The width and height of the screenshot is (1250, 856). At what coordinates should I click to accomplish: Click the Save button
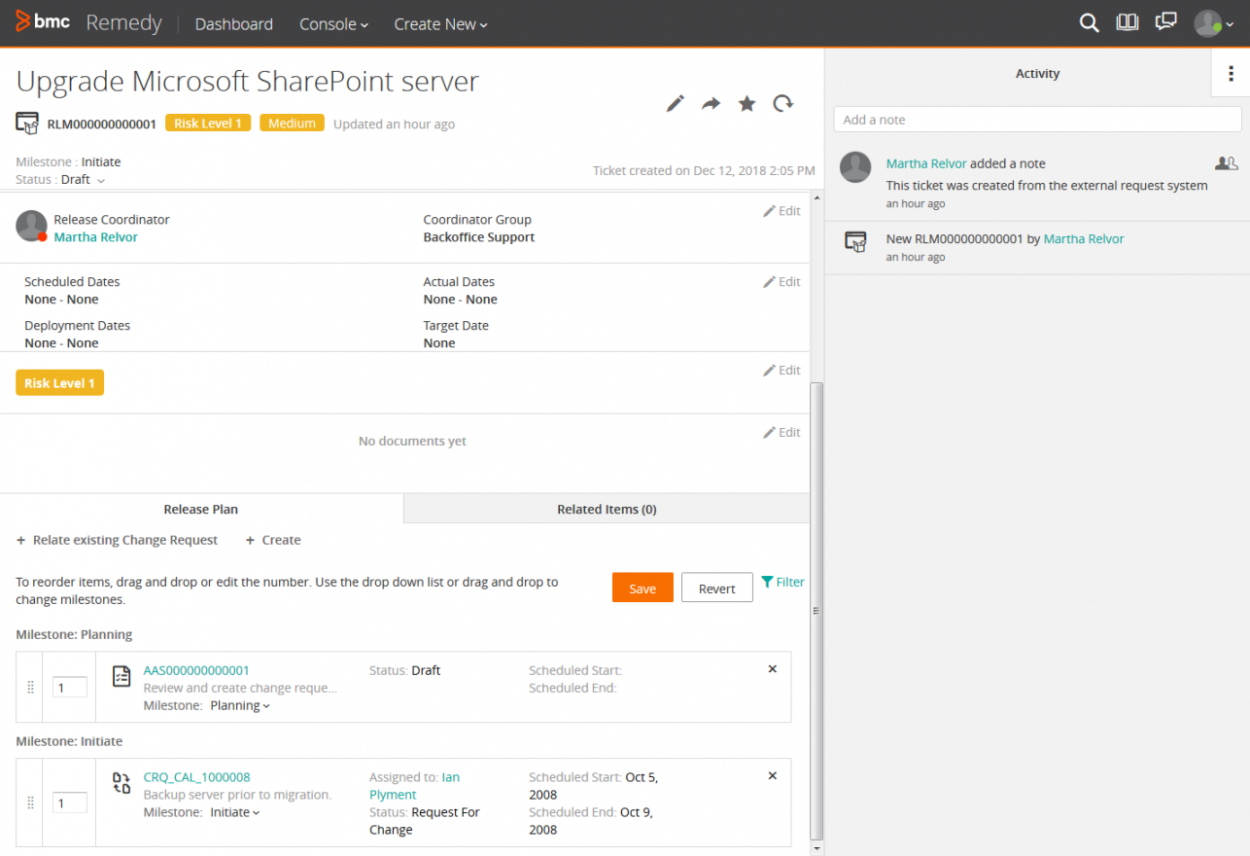pos(642,588)
